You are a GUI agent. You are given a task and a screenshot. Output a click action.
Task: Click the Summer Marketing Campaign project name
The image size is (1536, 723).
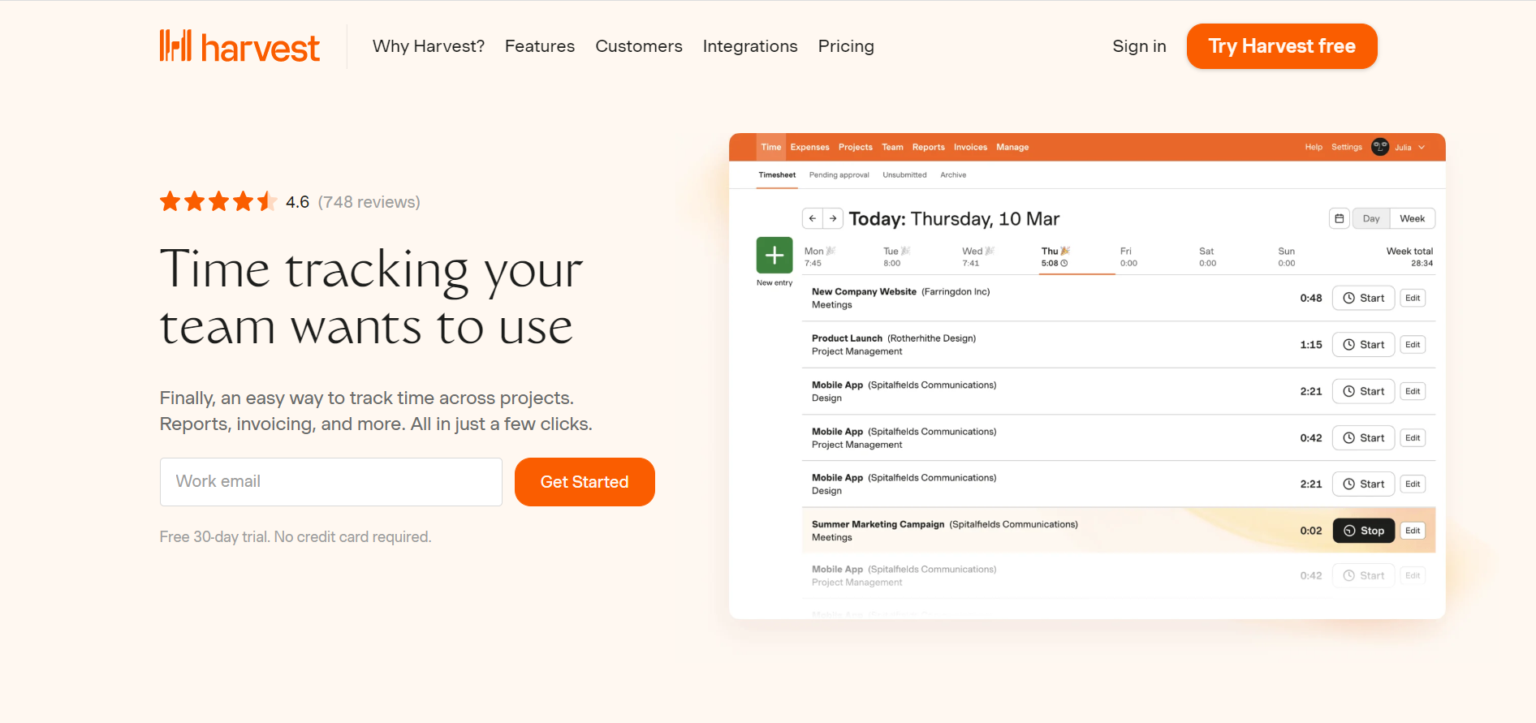tap(878, 524)
